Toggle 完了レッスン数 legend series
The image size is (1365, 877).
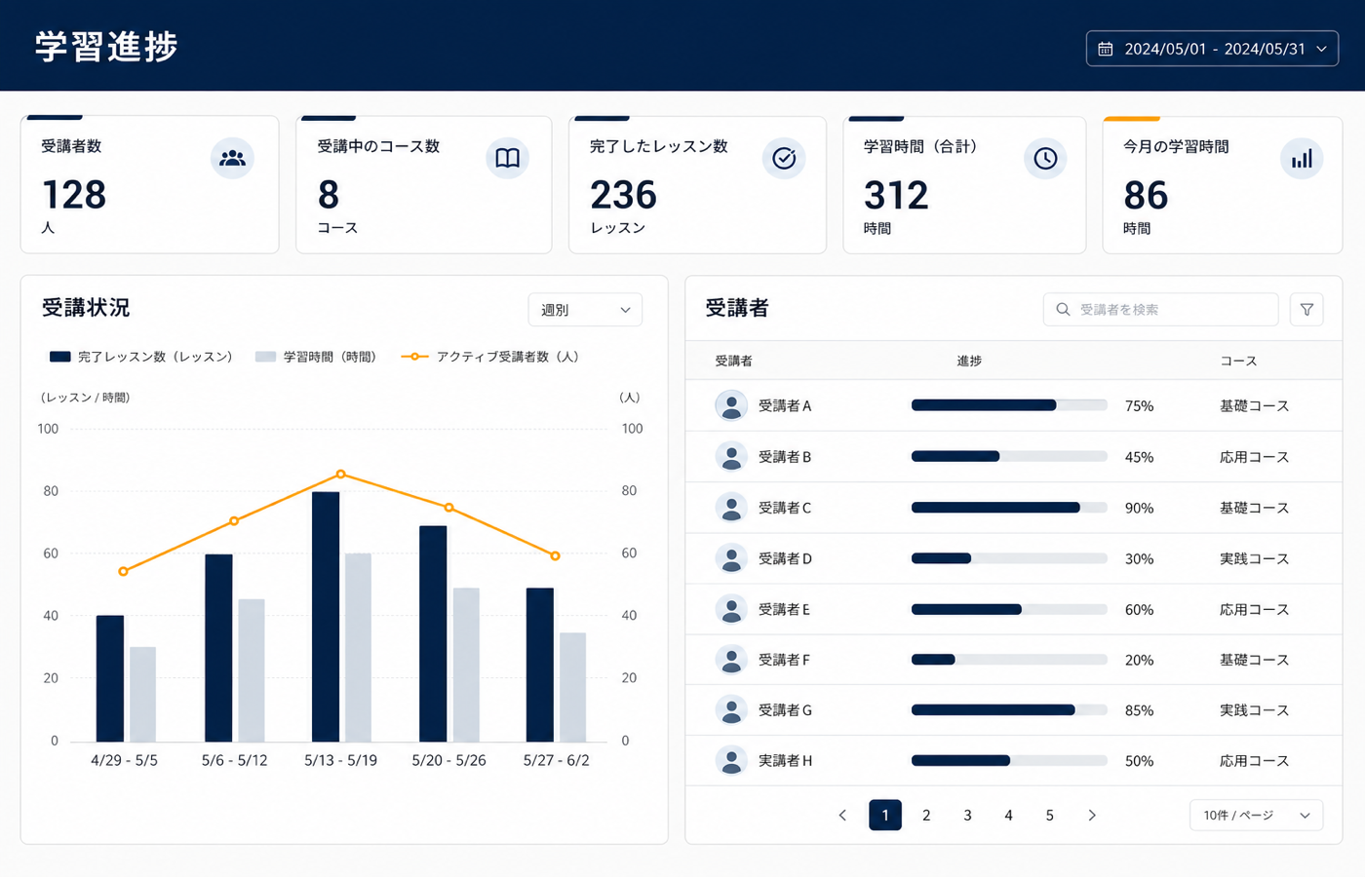141,357
